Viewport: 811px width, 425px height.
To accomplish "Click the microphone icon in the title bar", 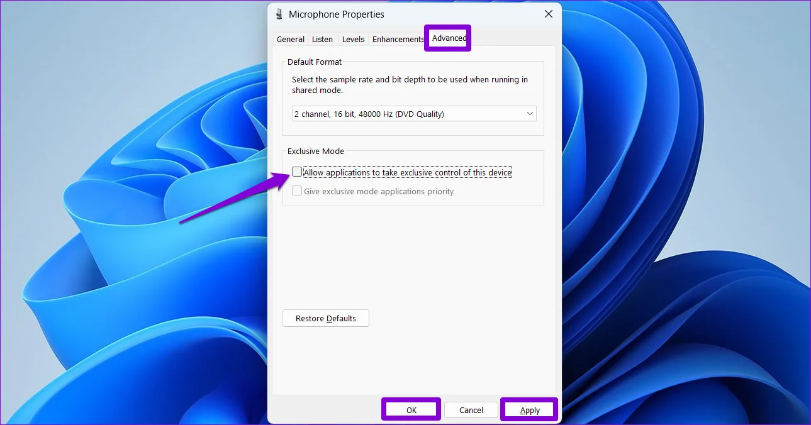I will click(x=279, y=14).
